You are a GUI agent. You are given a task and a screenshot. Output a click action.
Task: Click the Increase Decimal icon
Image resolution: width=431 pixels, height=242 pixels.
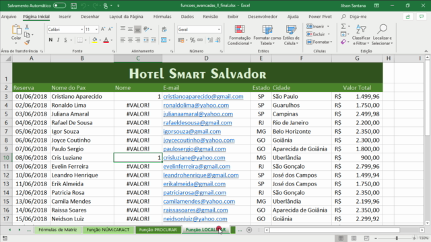210,40
